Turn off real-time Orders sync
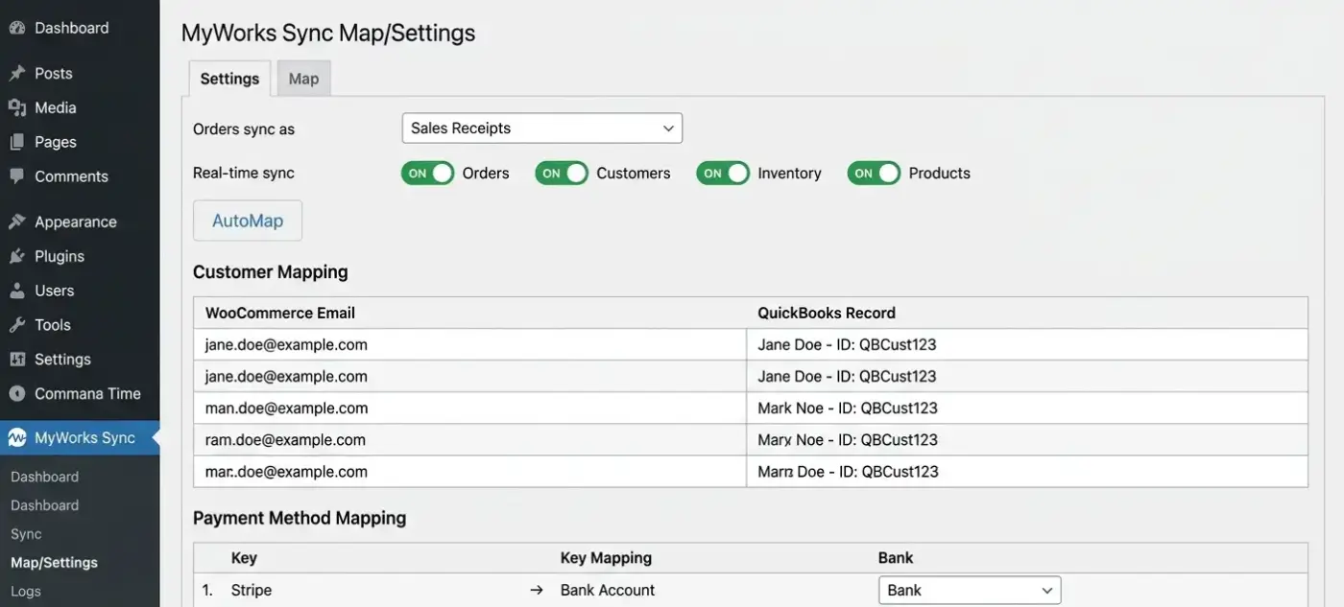The height and width of the screenshot is (607, 1344). 427,174
